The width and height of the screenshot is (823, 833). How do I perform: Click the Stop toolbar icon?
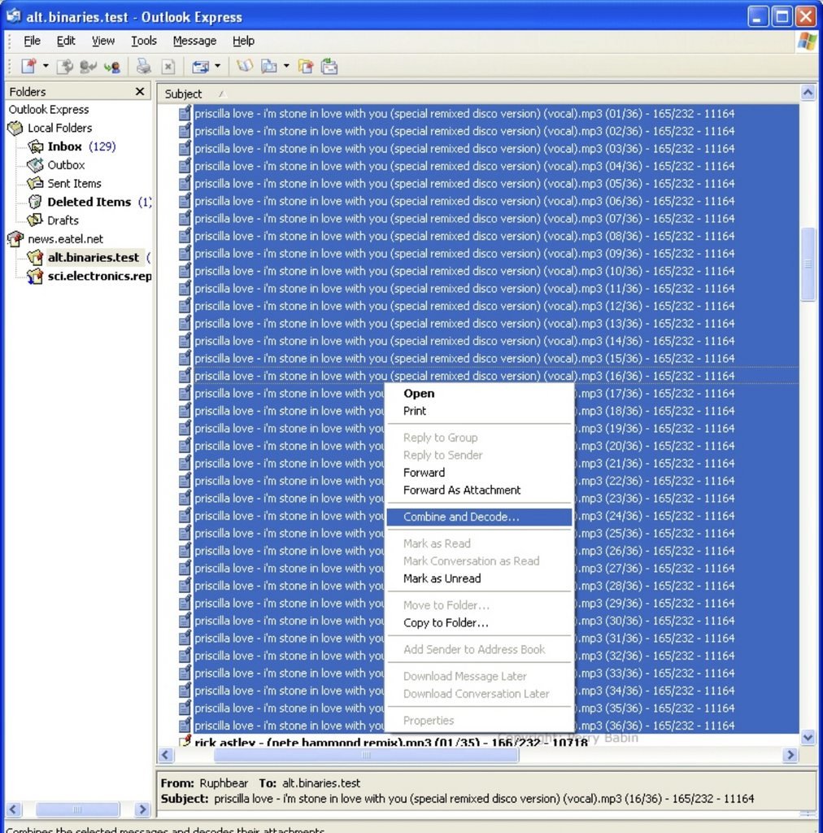(168, 67)
